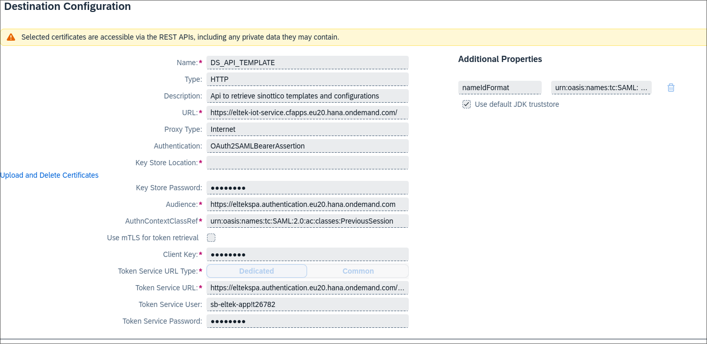707x344 pixels.
Task: Click the AuthnContextClassRef field
Action: tap(307, 221)
